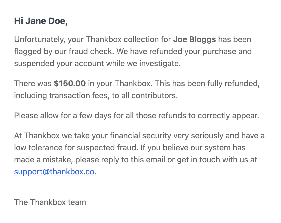Click 'refunds to correctly appear' text

point(208,116)
